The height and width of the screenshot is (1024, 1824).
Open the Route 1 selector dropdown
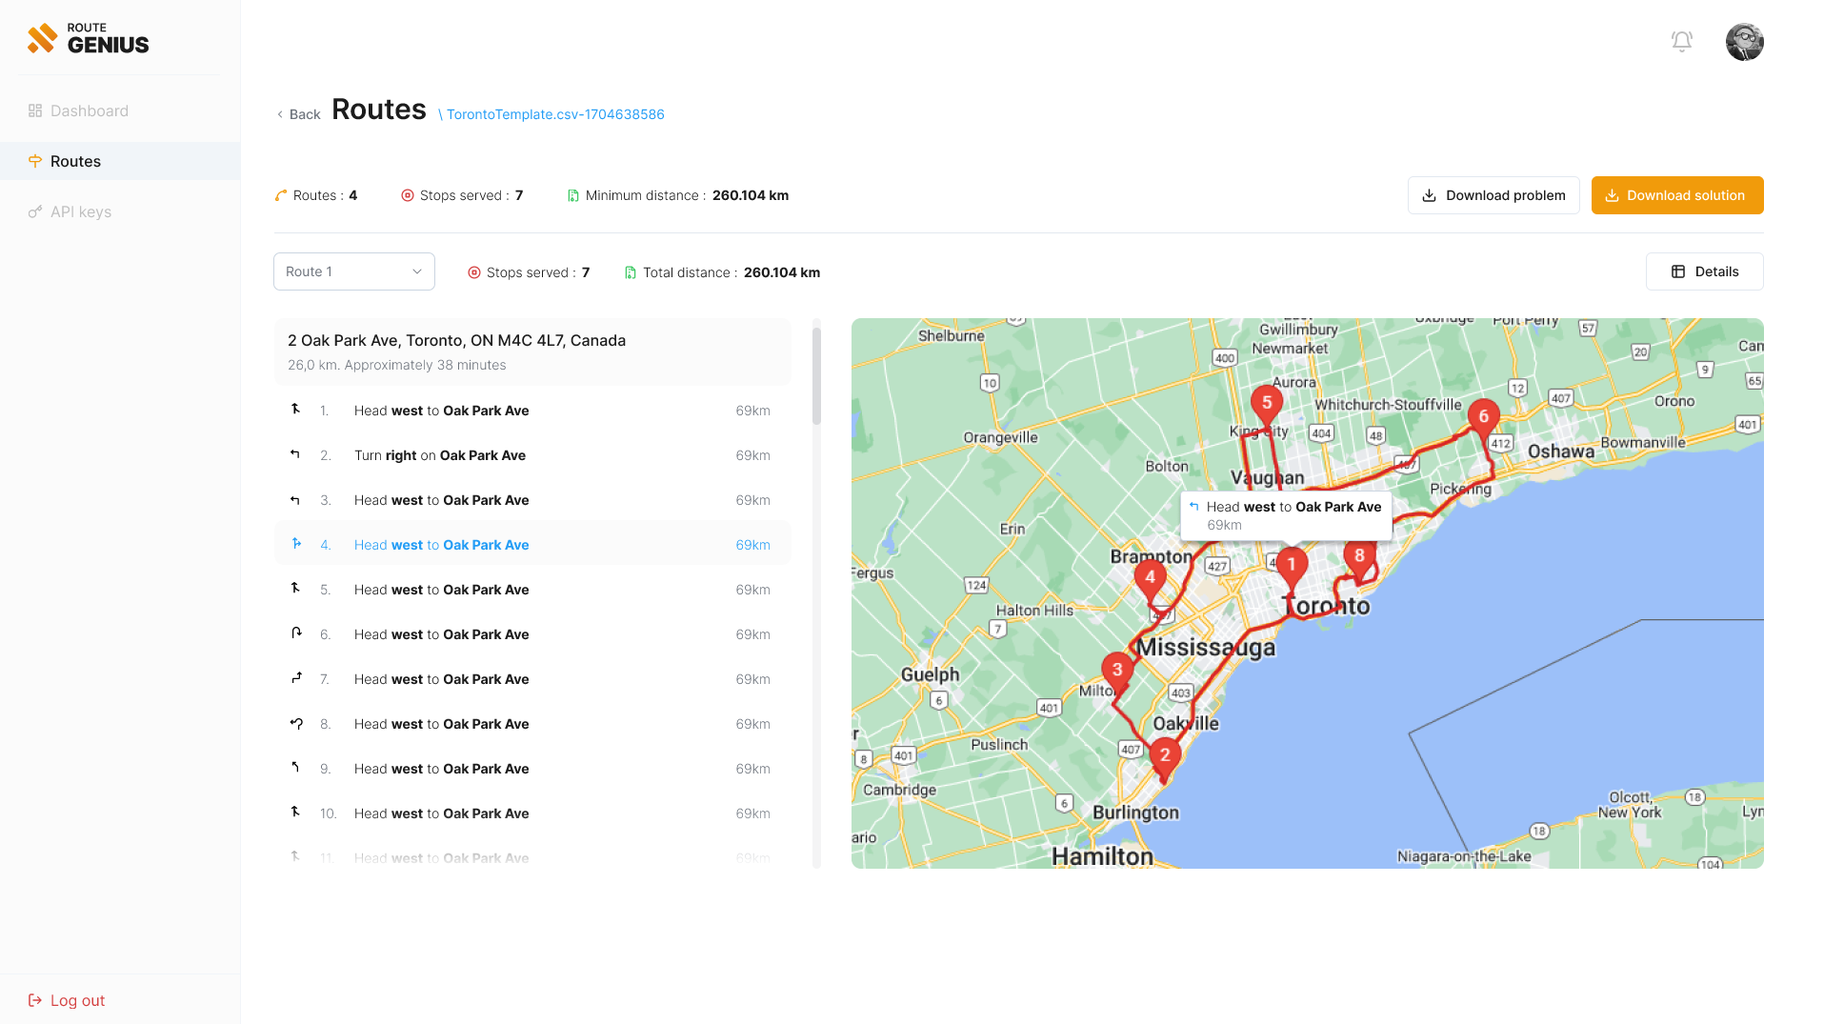[353, 271]
